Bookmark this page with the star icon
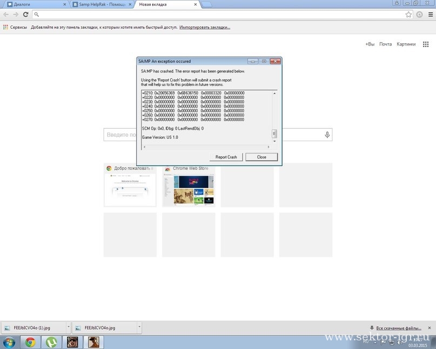Viewport: 436px width, 349px height. point(408,15)
